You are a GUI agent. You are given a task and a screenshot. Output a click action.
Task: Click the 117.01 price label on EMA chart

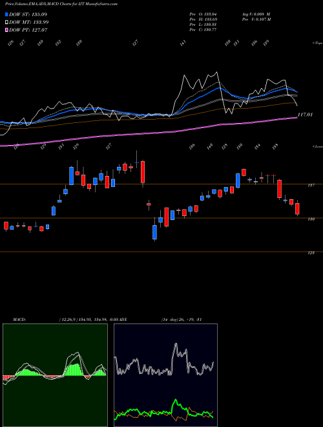click(305, 115)
